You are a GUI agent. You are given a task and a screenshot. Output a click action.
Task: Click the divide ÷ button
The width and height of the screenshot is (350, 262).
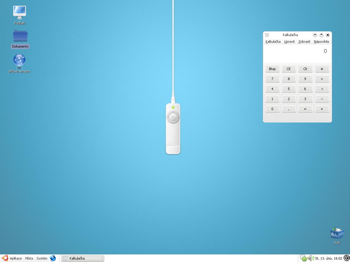coord(322,79)
